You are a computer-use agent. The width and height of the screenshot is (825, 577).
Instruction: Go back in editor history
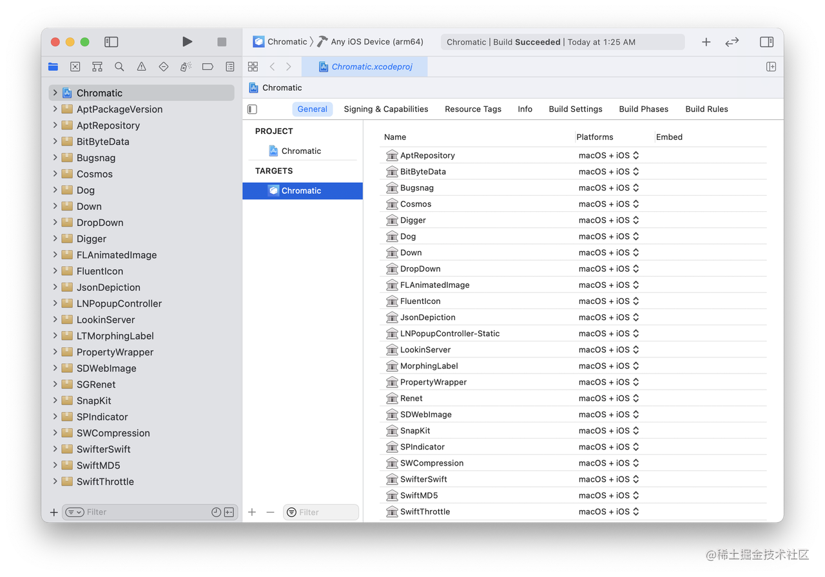coord(273,67)
